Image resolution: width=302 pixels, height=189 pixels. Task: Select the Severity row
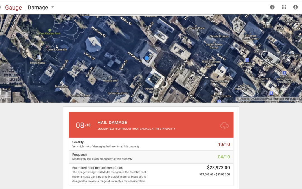coord(151,144)
